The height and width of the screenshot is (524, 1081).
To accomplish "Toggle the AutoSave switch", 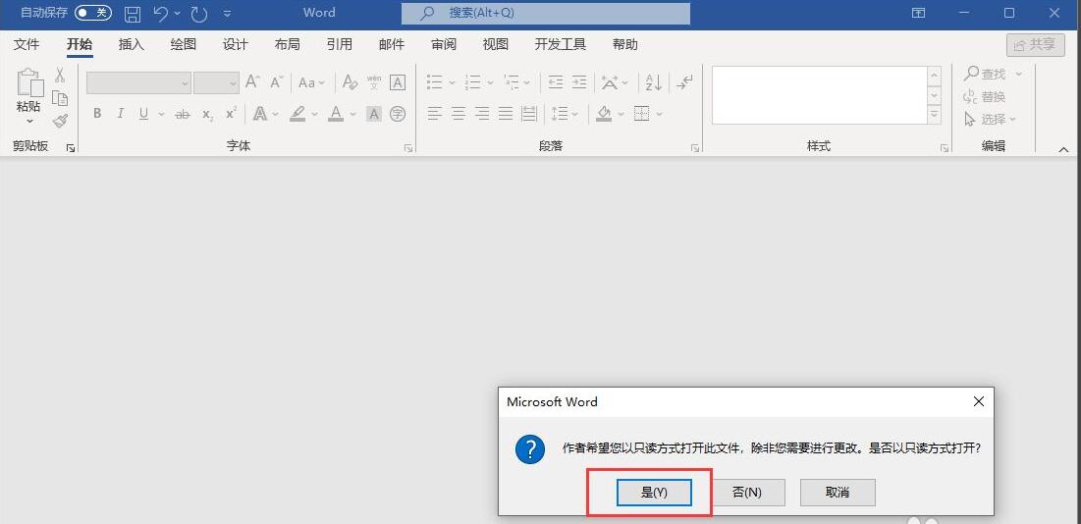I will (93, 13).
